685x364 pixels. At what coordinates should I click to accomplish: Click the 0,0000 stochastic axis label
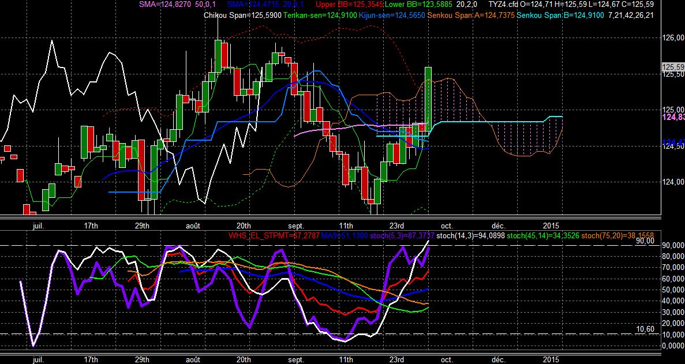tap(673, 346)
